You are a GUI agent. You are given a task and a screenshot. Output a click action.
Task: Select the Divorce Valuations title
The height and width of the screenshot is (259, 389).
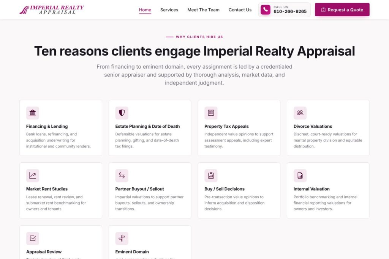(x=313, y=126)
